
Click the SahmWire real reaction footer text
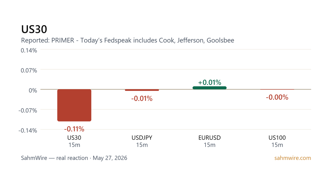tap(74, 158)
